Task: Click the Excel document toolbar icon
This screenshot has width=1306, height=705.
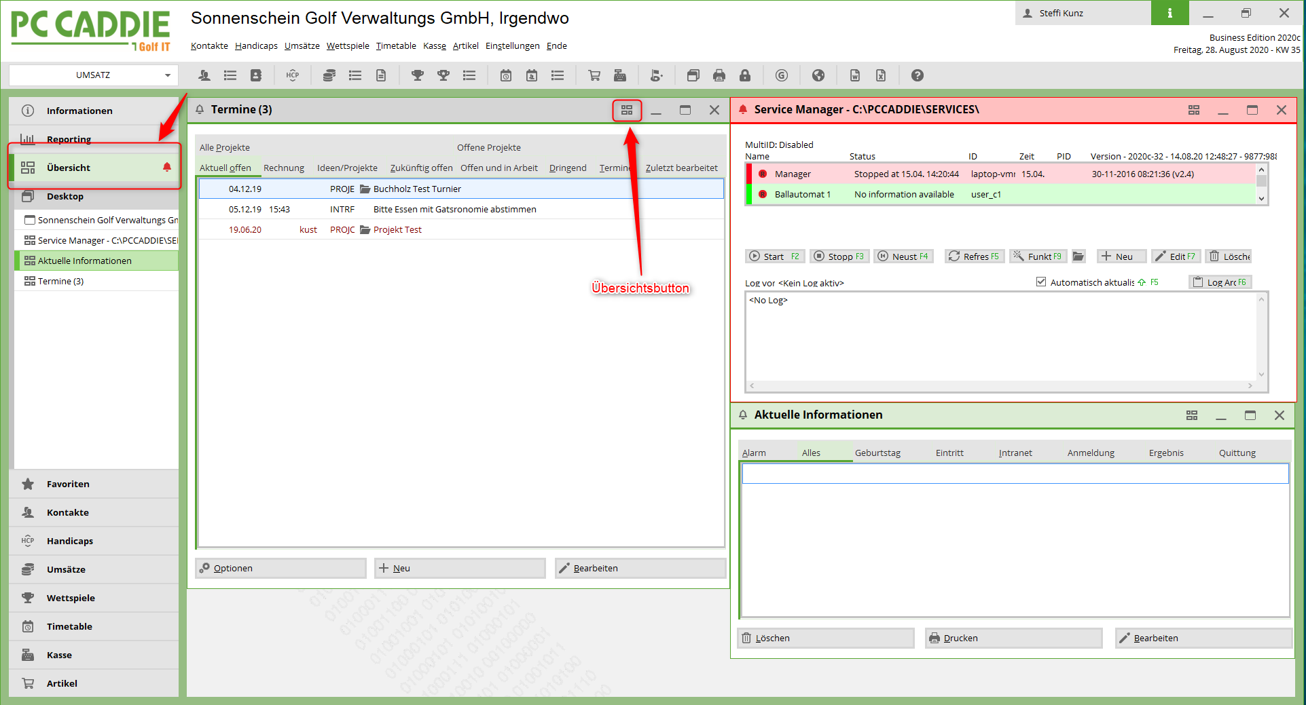Action: click(881, 75)
